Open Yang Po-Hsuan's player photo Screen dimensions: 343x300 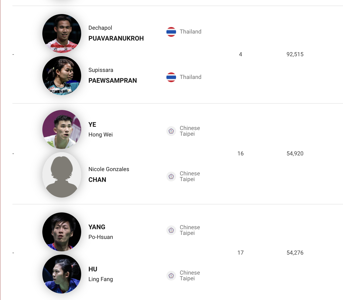62,232
